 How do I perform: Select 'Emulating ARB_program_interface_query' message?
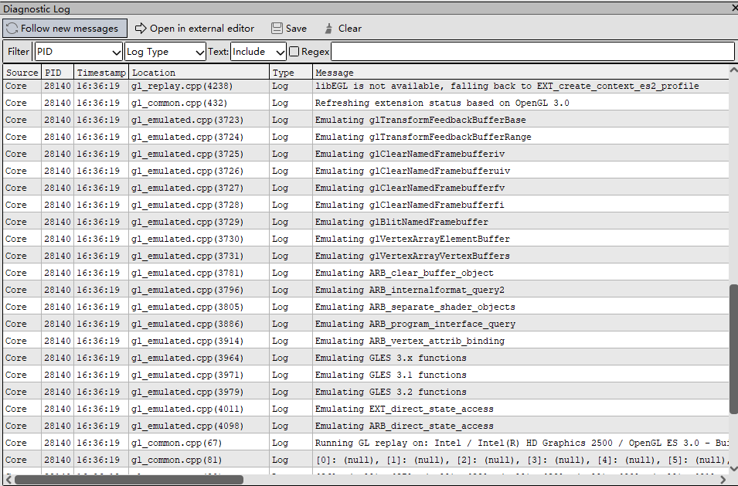coord(415,324)
